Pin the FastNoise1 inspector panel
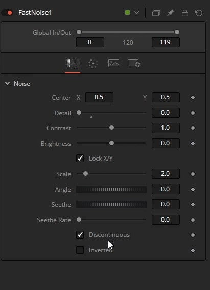Image resolution: width=210 pixels, height=290 pixels. [170, 13]
